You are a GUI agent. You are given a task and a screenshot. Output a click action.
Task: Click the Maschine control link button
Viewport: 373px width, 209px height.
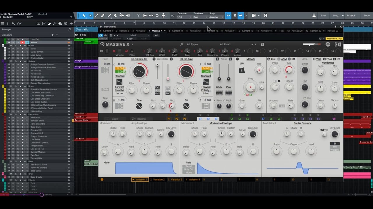(334, 39)
